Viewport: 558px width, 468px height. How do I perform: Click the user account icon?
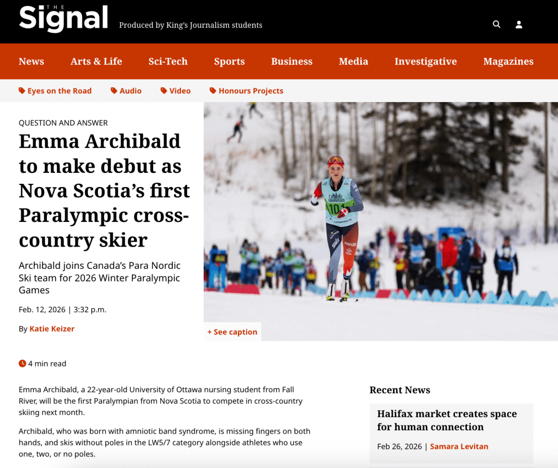(519, 24)
